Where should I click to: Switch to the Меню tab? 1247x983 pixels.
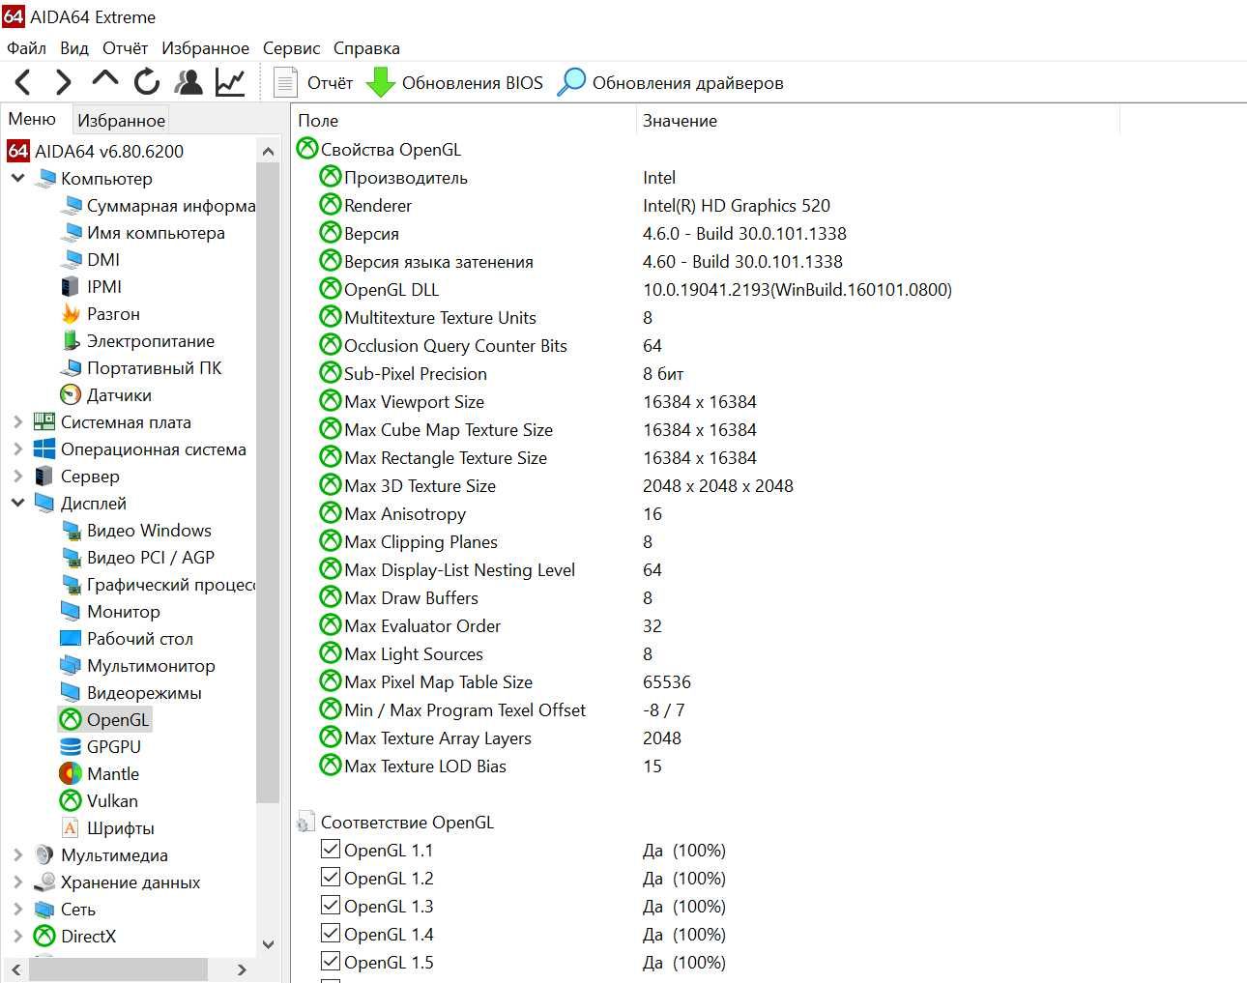point(32,119)
